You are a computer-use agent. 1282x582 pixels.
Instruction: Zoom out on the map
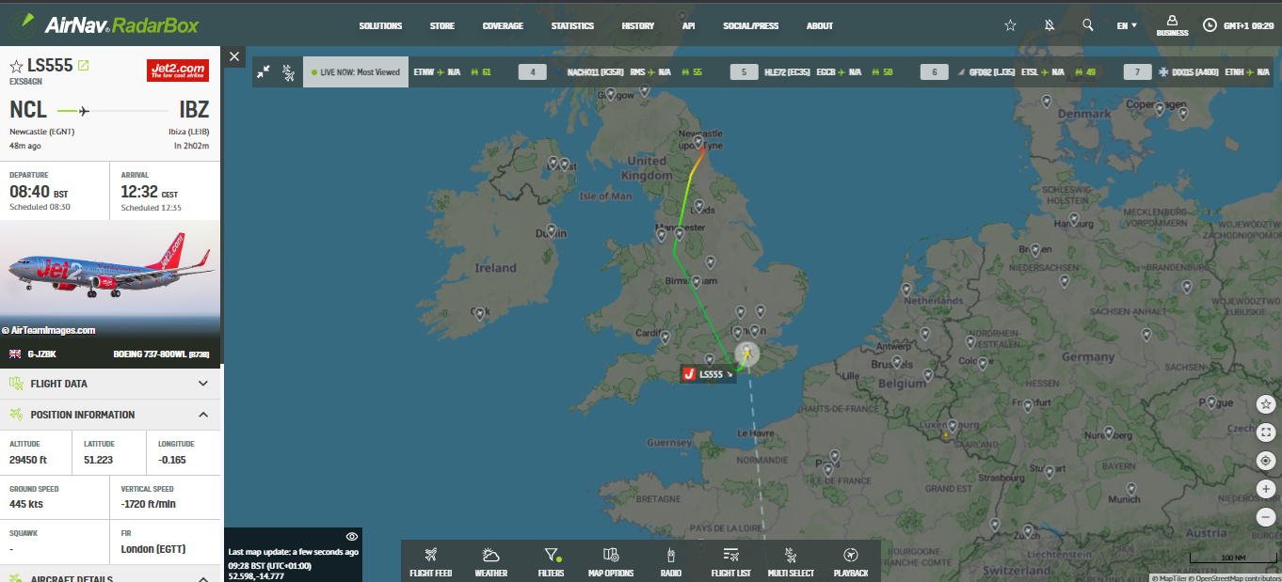pyautogui.click(x=1266, y=517)
